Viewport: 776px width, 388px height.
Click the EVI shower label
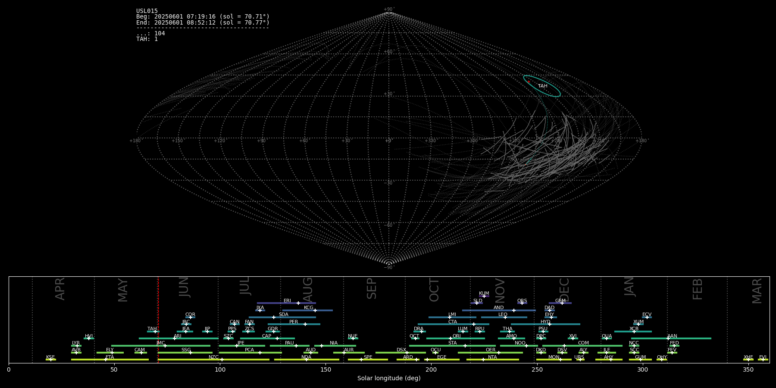tap(763, 357)
